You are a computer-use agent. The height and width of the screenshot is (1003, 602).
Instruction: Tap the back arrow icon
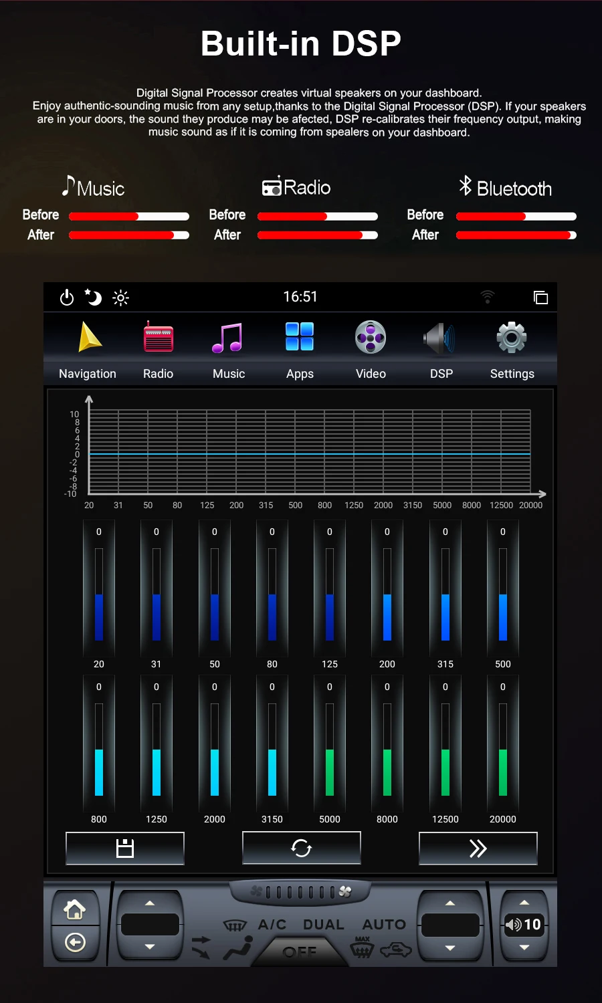pos(75,943)
